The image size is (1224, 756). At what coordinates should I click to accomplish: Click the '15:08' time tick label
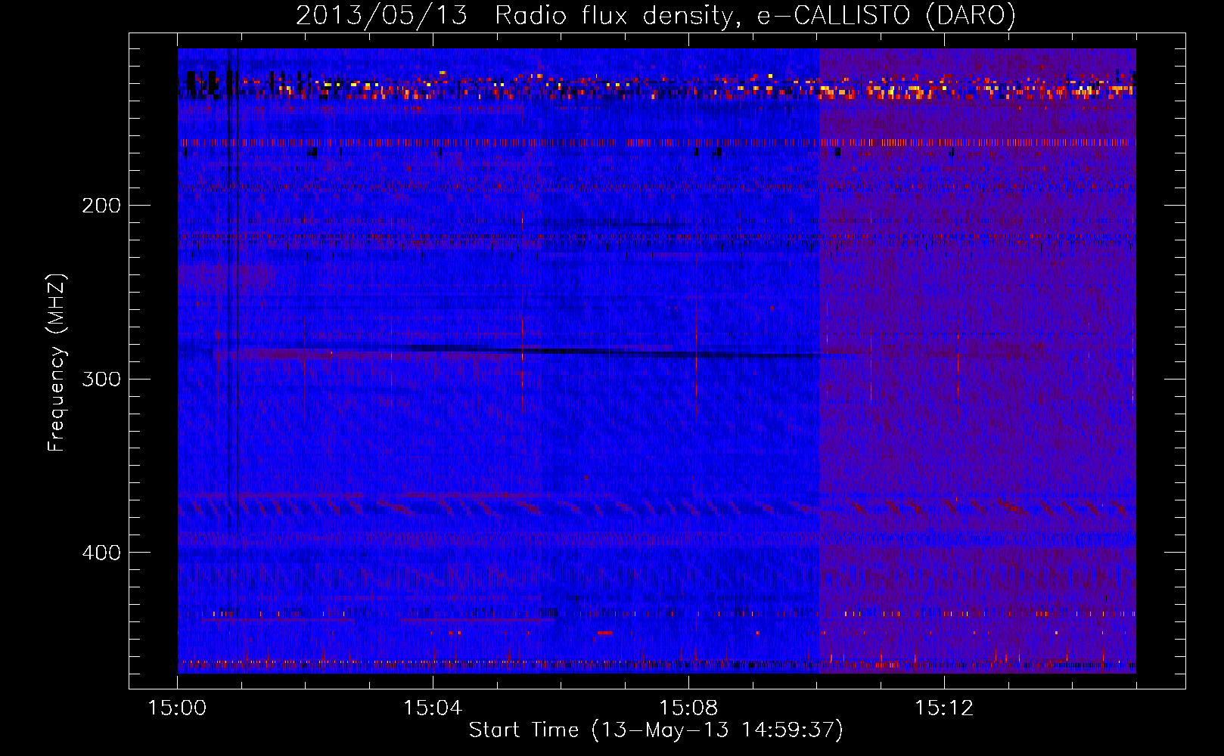tap(688, 708)
